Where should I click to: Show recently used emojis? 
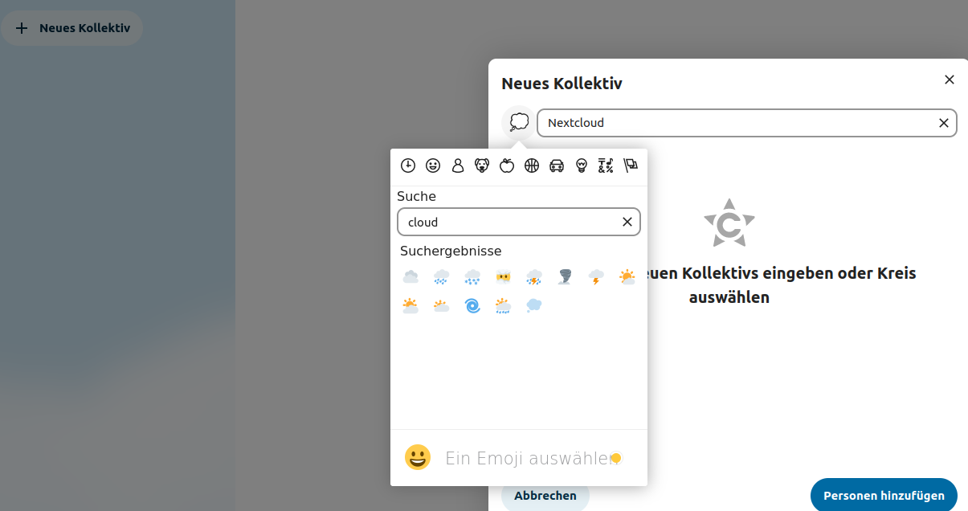408,166
